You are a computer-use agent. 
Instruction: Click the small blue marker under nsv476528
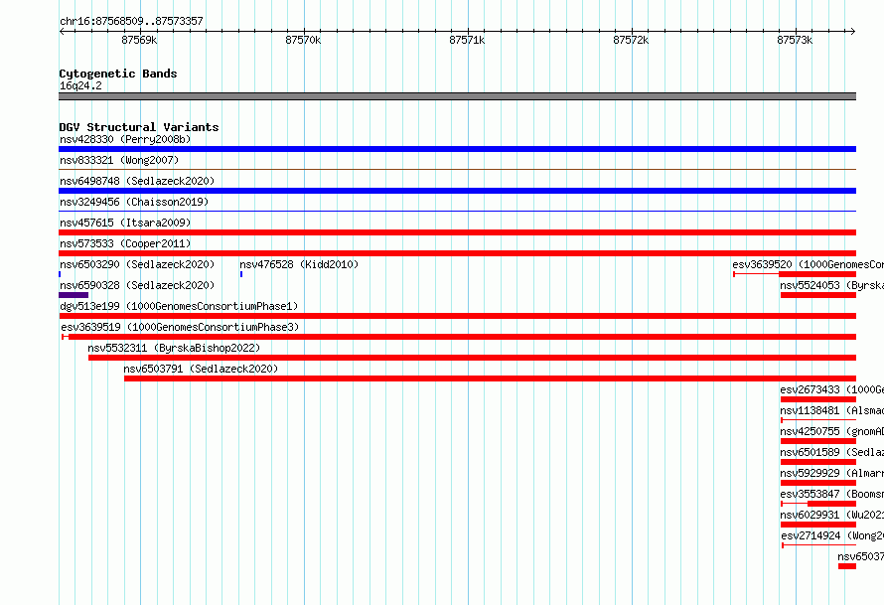[x=241, y=274]
